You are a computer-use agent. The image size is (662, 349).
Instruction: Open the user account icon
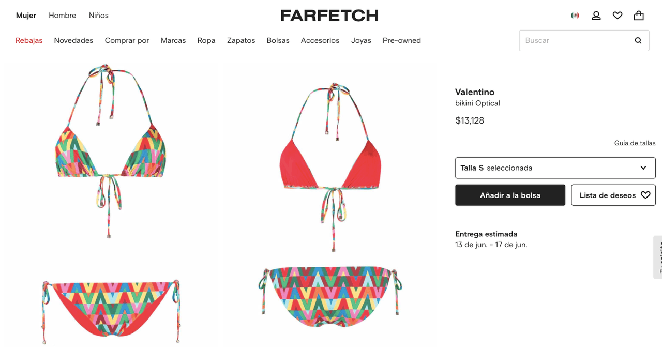tap(596, 16)
